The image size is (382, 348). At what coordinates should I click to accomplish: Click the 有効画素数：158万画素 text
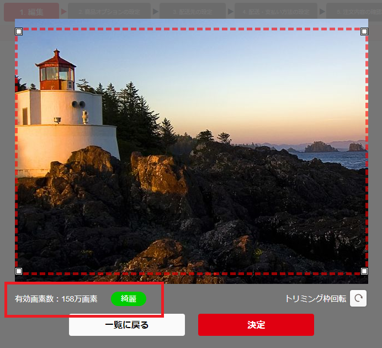(56, 299)
